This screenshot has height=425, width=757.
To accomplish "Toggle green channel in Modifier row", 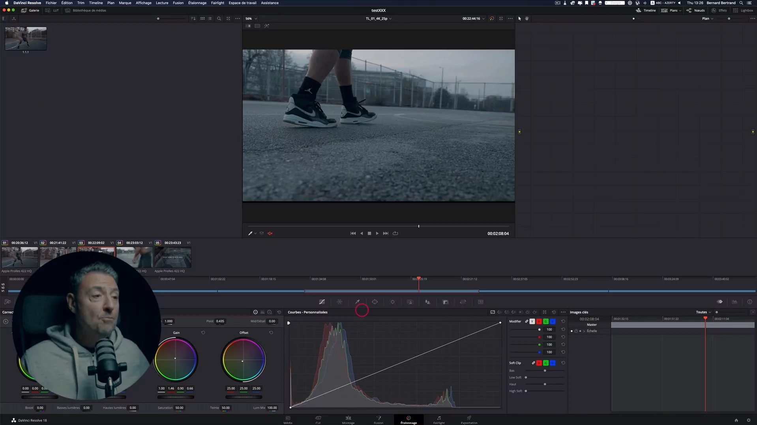I will coord(546,322).
